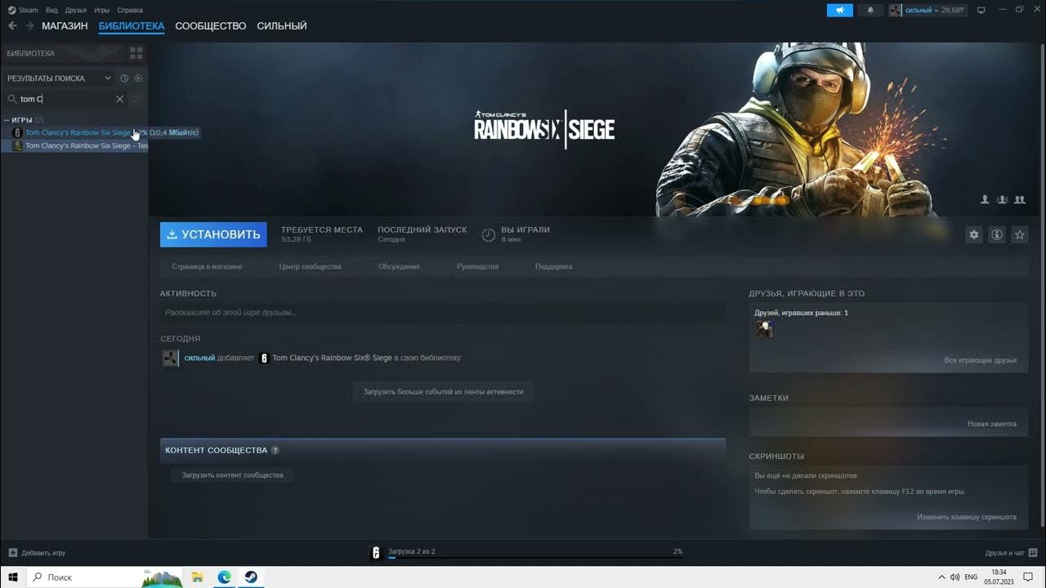Screen dimensions: 1046x588
Task: Open the СИЛЬНЫЙ profile tab
Action: pyautogui.click(x=282, y=26)
